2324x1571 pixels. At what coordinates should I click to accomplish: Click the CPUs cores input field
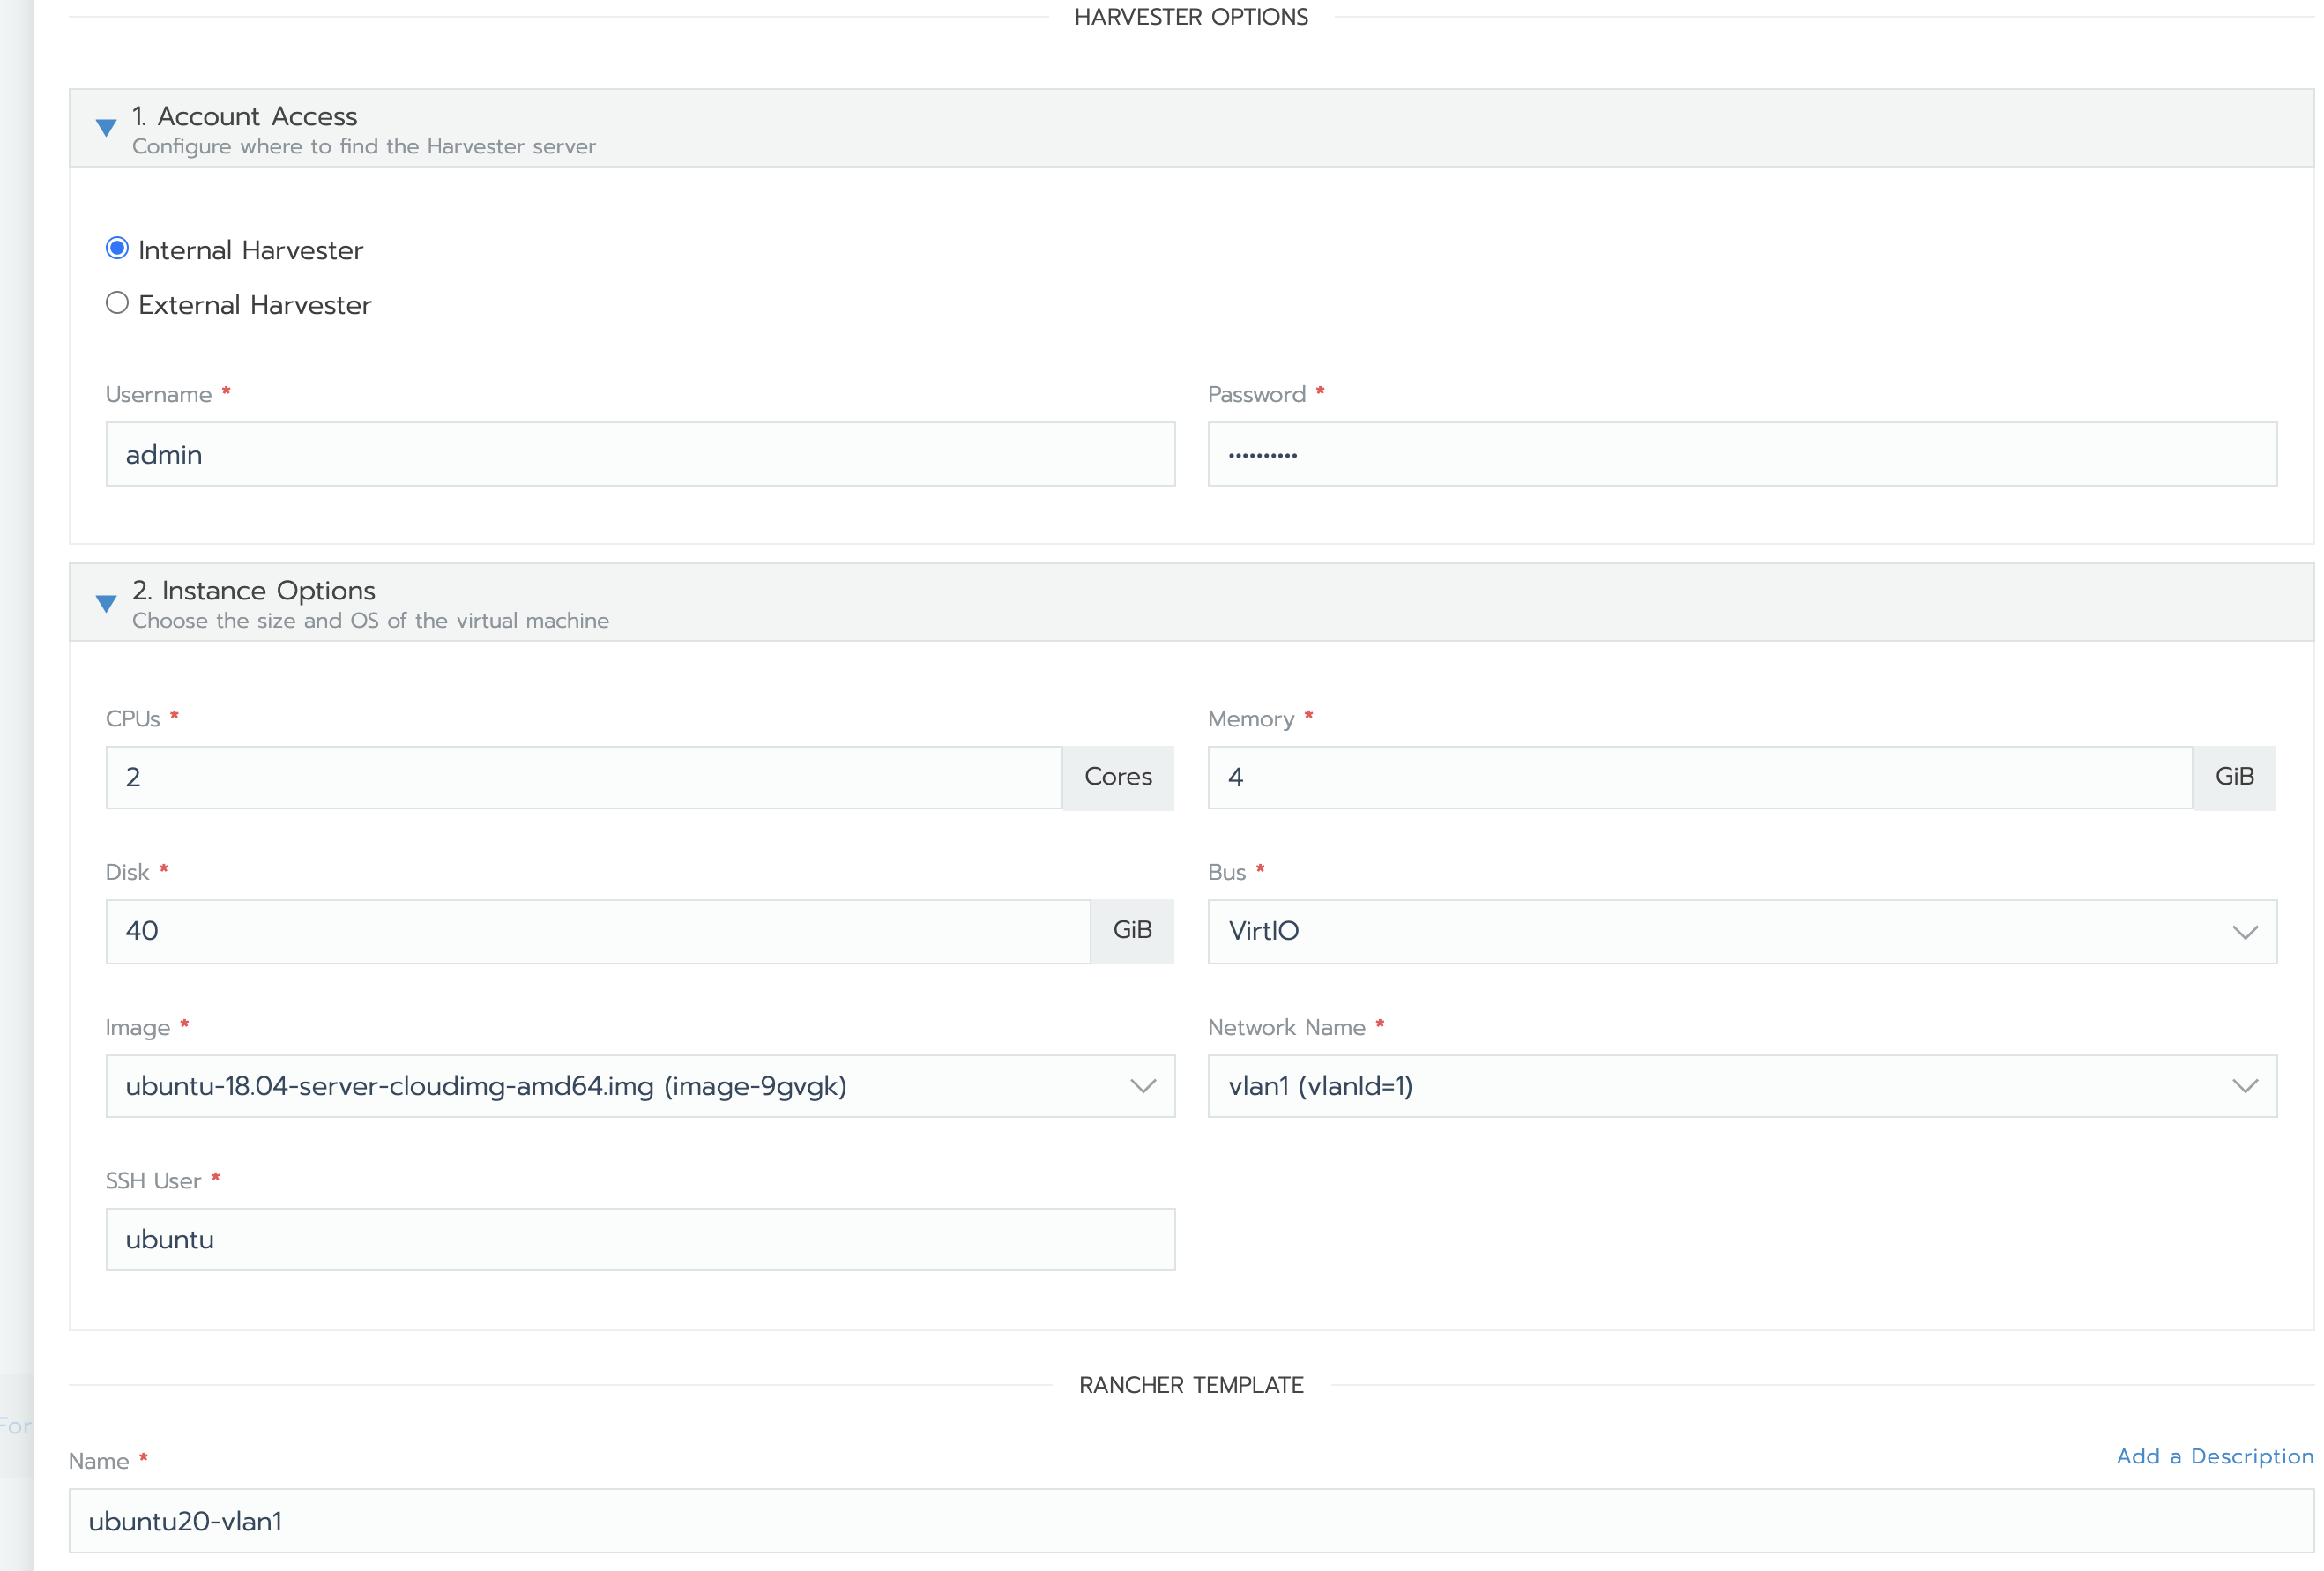point(584,777)
